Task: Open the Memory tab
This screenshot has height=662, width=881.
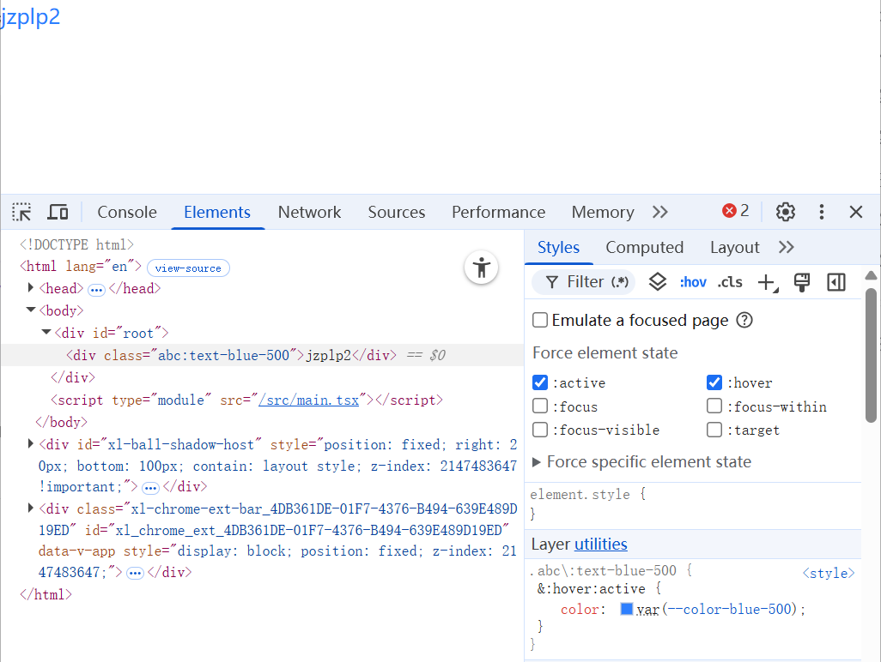Action: 603,212
